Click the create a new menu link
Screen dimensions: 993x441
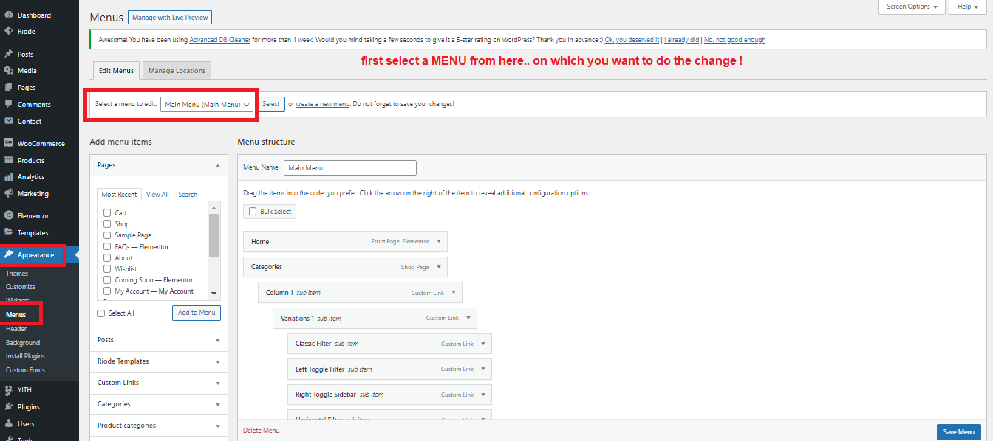[323, 104]
